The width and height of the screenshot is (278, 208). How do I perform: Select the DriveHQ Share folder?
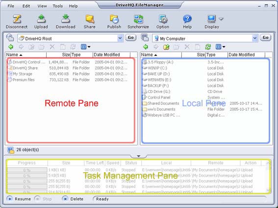pyautogui.click(x=25, y=68)
